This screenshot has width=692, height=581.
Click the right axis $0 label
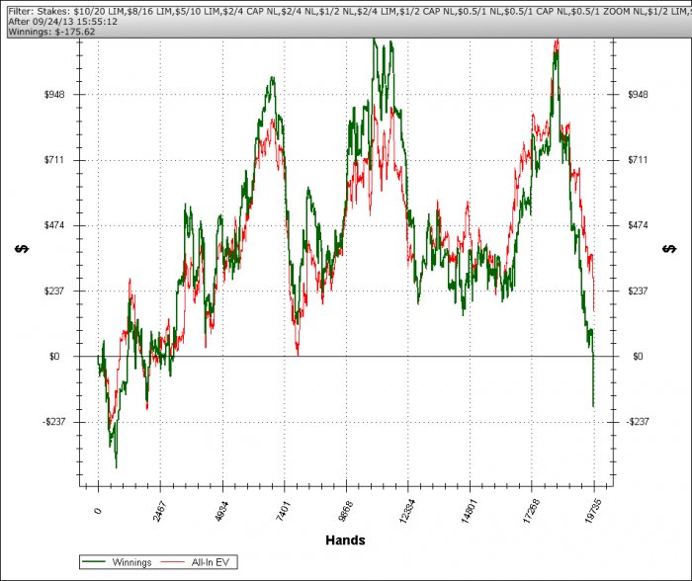click(x=639, y=356)
